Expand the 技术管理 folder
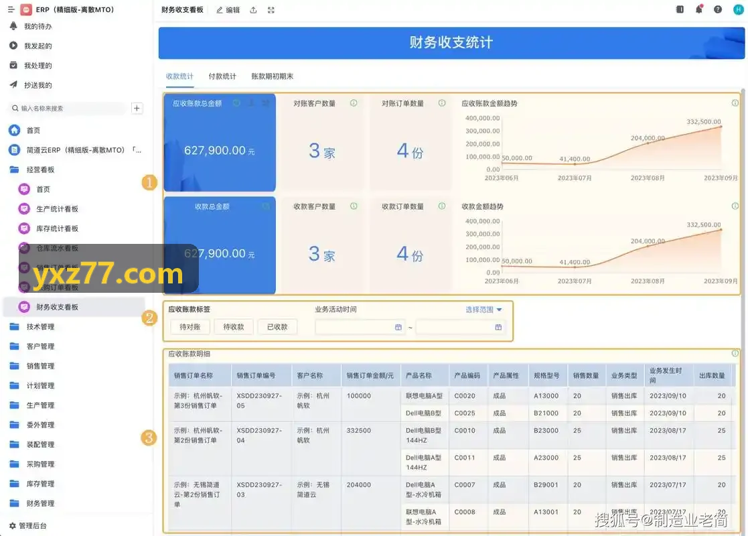748x536 pixels. [x=32, y=326]
